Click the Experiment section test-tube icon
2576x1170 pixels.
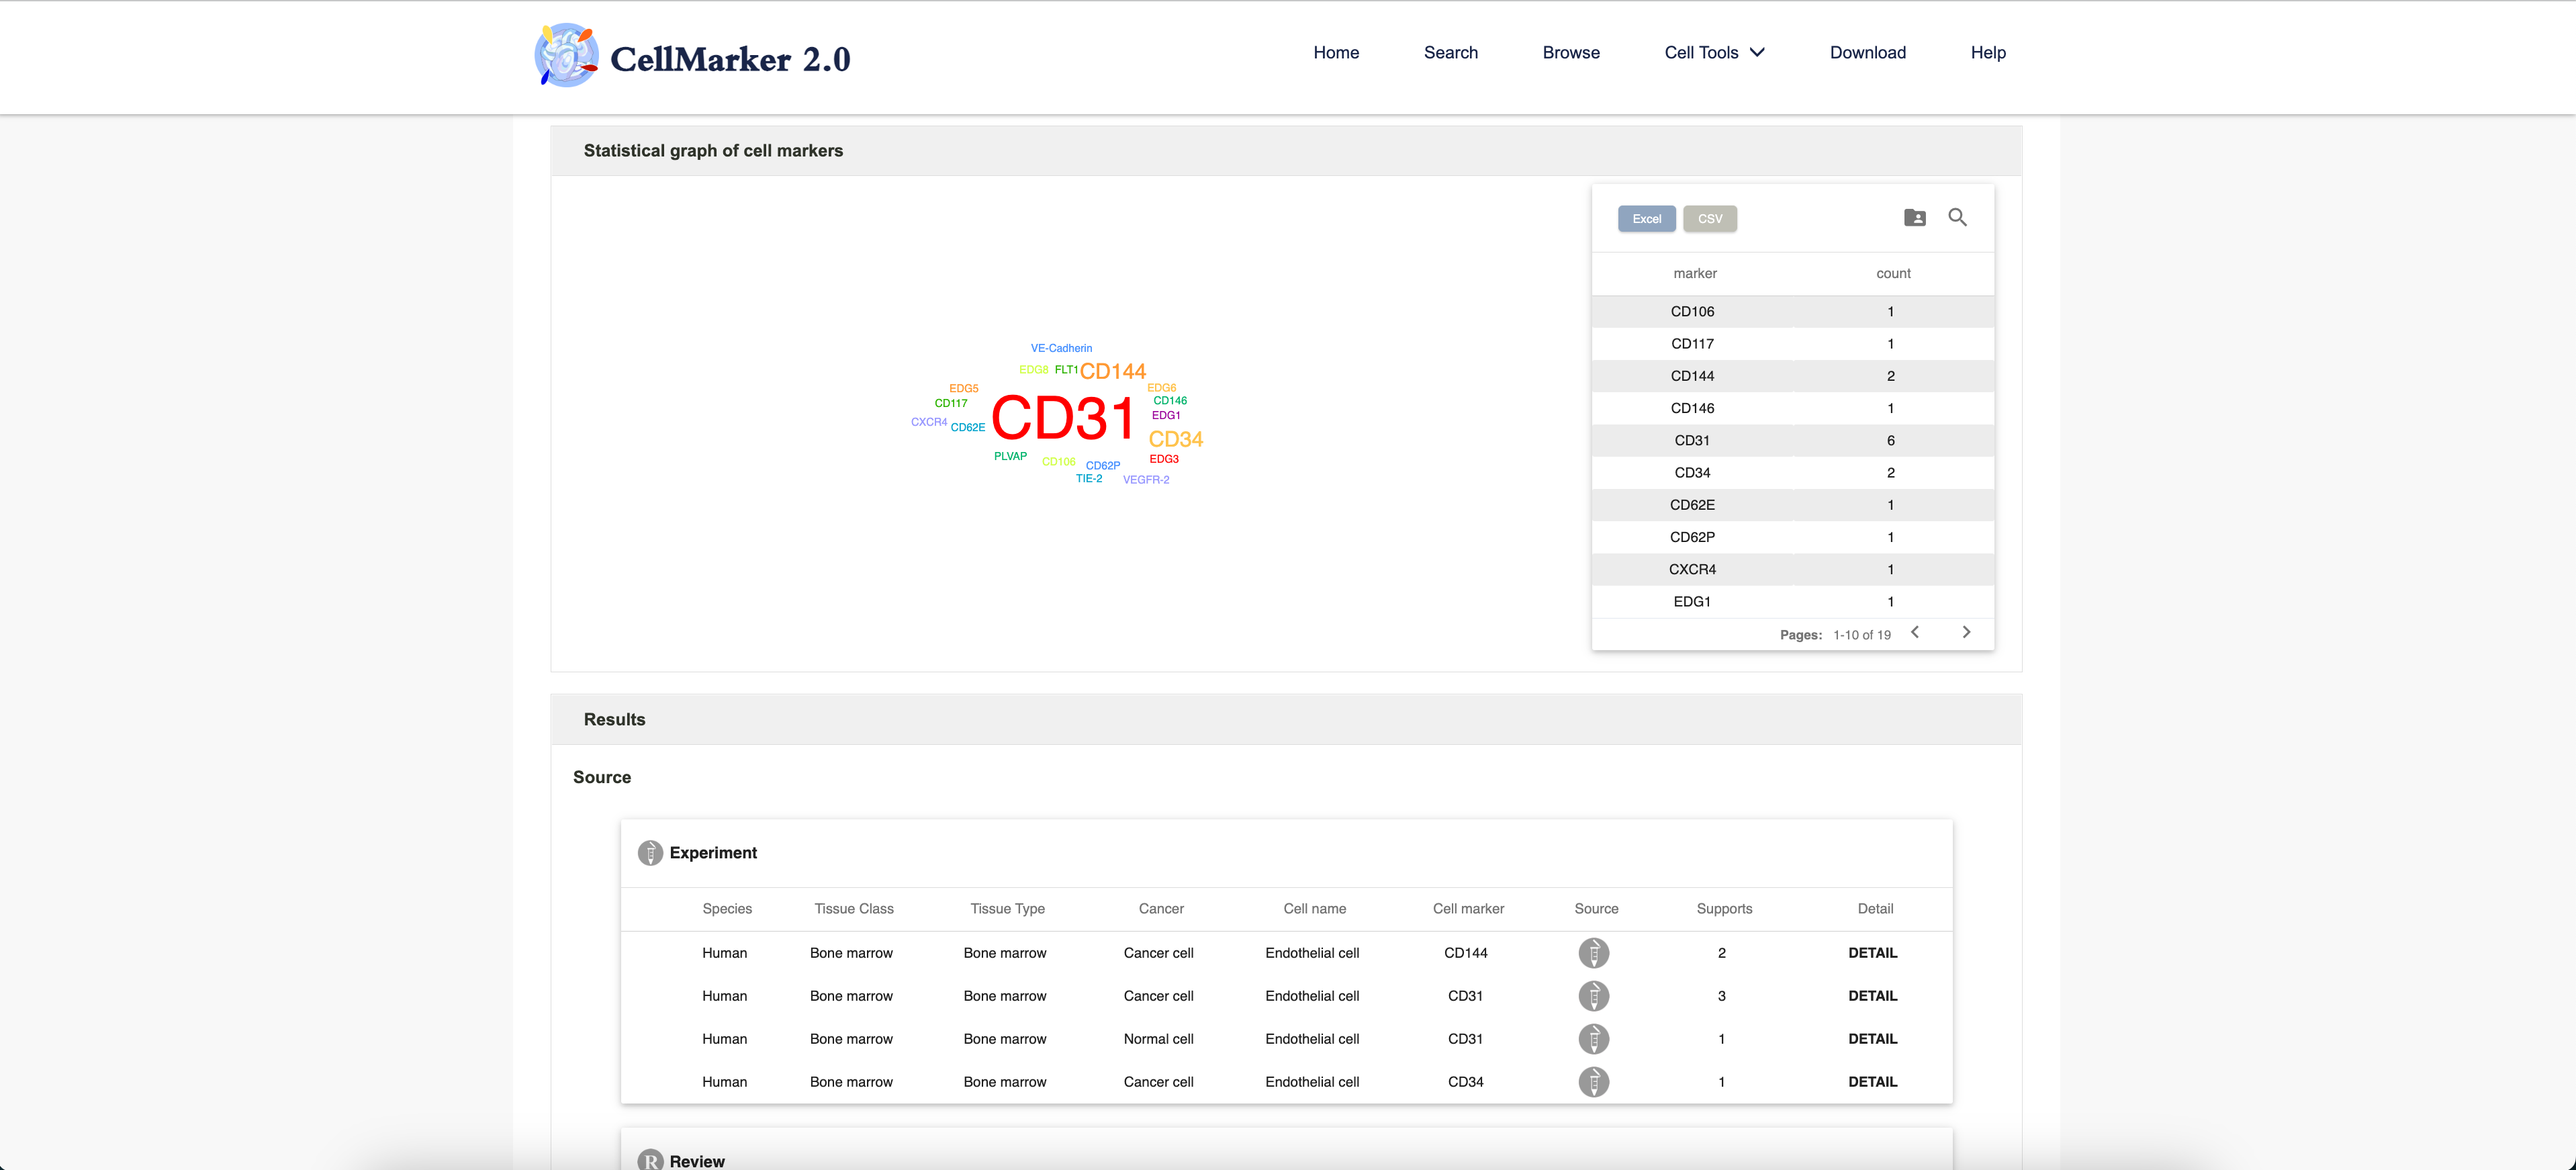650,853
